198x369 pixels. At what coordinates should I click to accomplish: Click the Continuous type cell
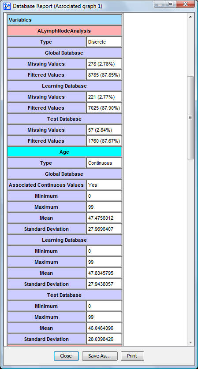click(x=104, y=163)
